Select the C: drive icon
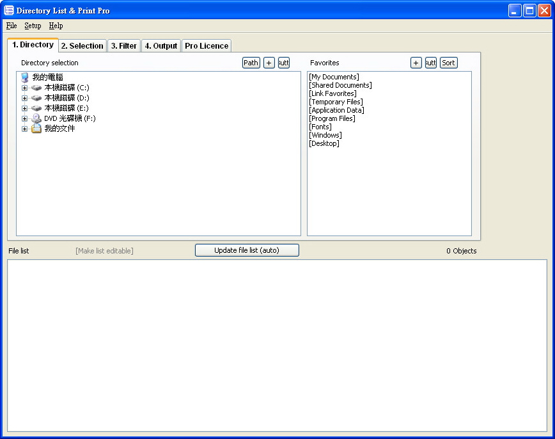Screen dimensions: 555x439 [x=36, y=88]
